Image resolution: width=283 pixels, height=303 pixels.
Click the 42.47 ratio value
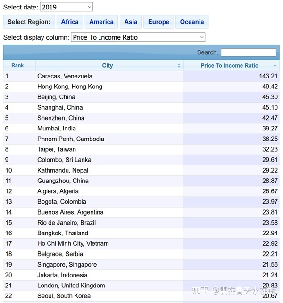(270, 118)
